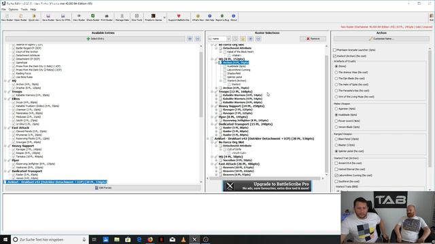
Task: Enable the Phantasm Grenade Launcher checkbox
Action: pyautogui.click(x=335, y=50)
